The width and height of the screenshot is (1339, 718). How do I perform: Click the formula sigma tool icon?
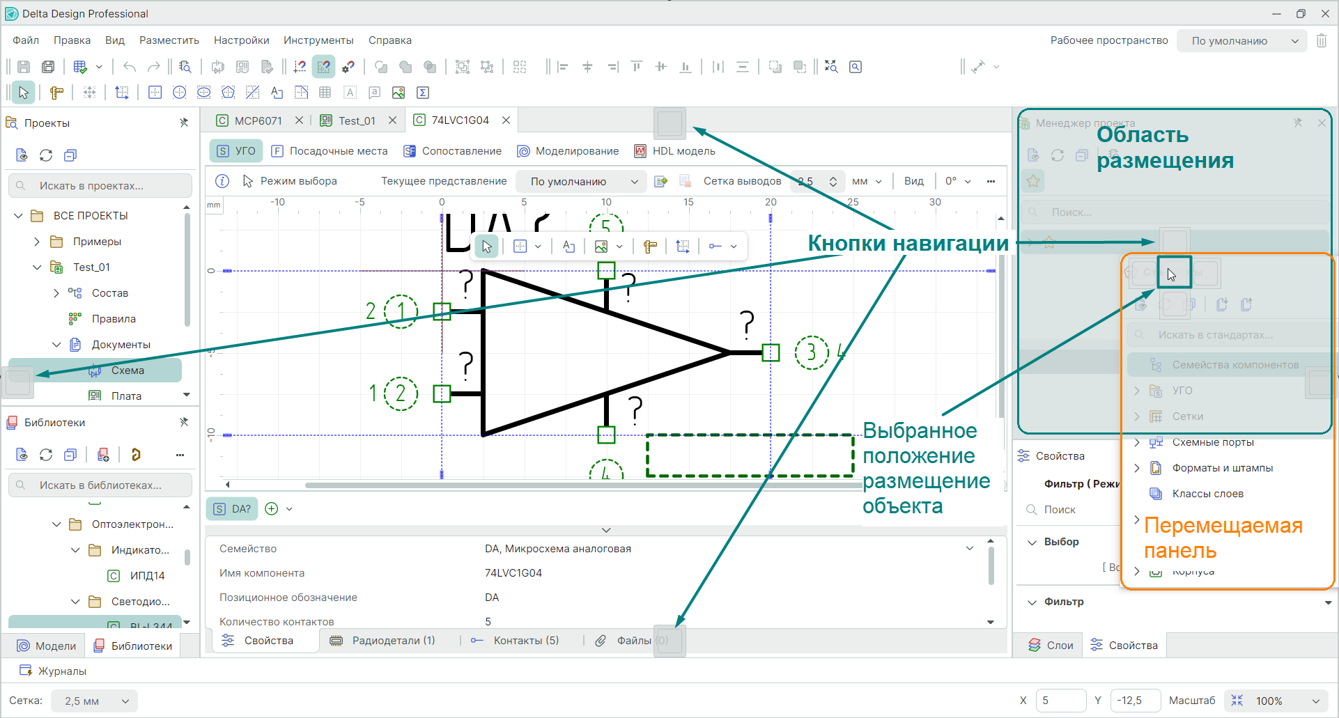422,93
